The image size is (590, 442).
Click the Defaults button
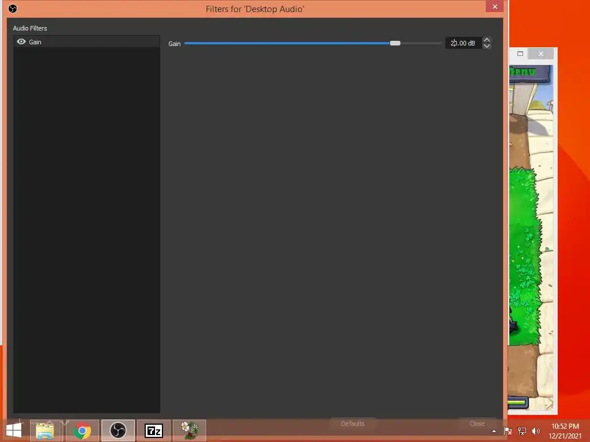[353, 424]
